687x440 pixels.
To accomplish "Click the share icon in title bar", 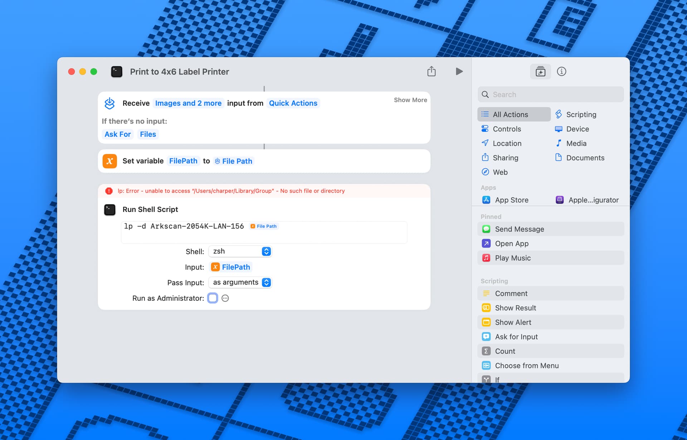I will (x=432, y=72).
